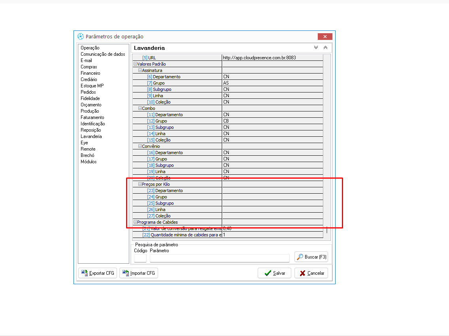Click Buscar (F3) magnifier button
The image size is (449, 336).
[x=311, y=257]
